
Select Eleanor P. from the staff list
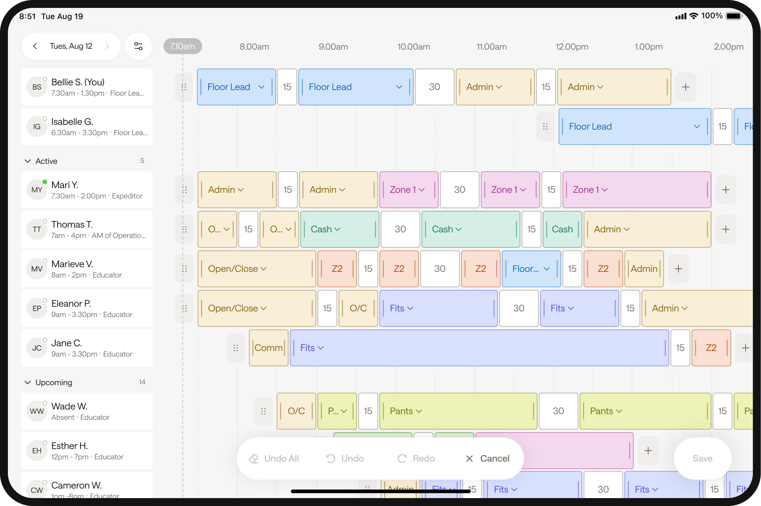point(87,308)
